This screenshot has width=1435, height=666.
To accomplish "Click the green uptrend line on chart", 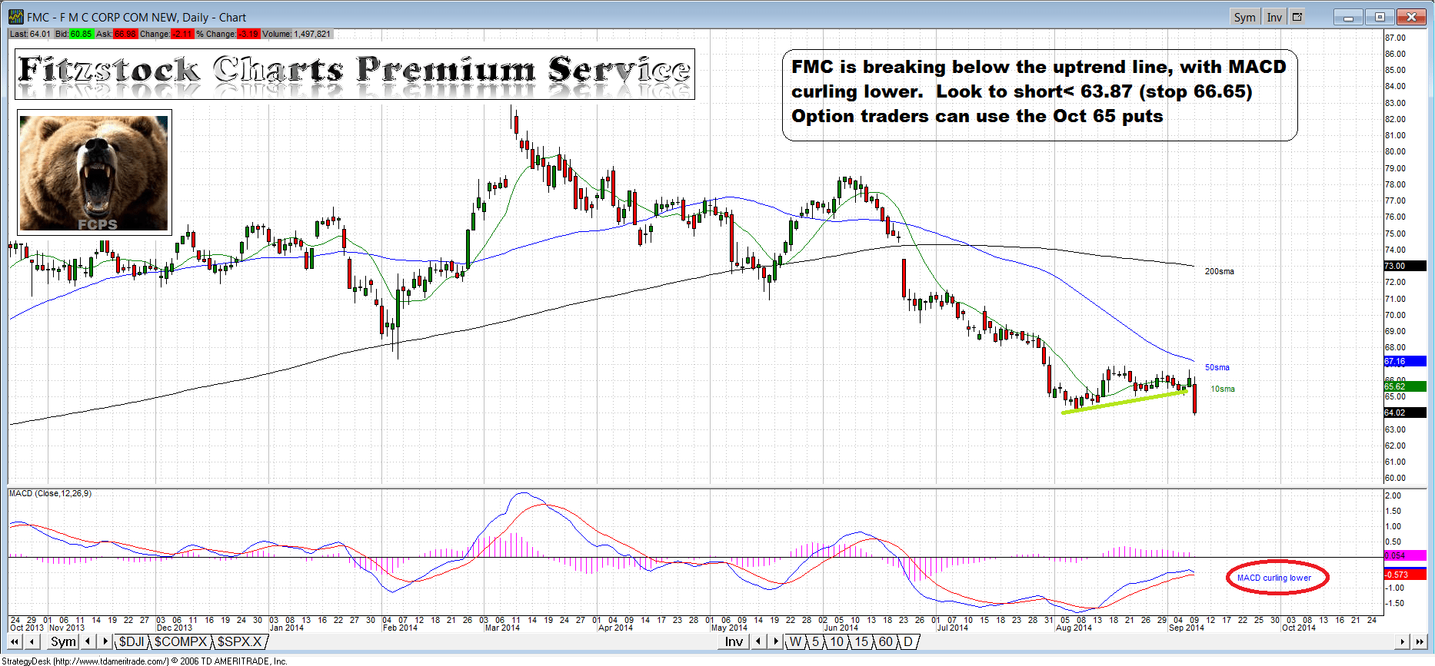I will click(x=1124, y=403).
